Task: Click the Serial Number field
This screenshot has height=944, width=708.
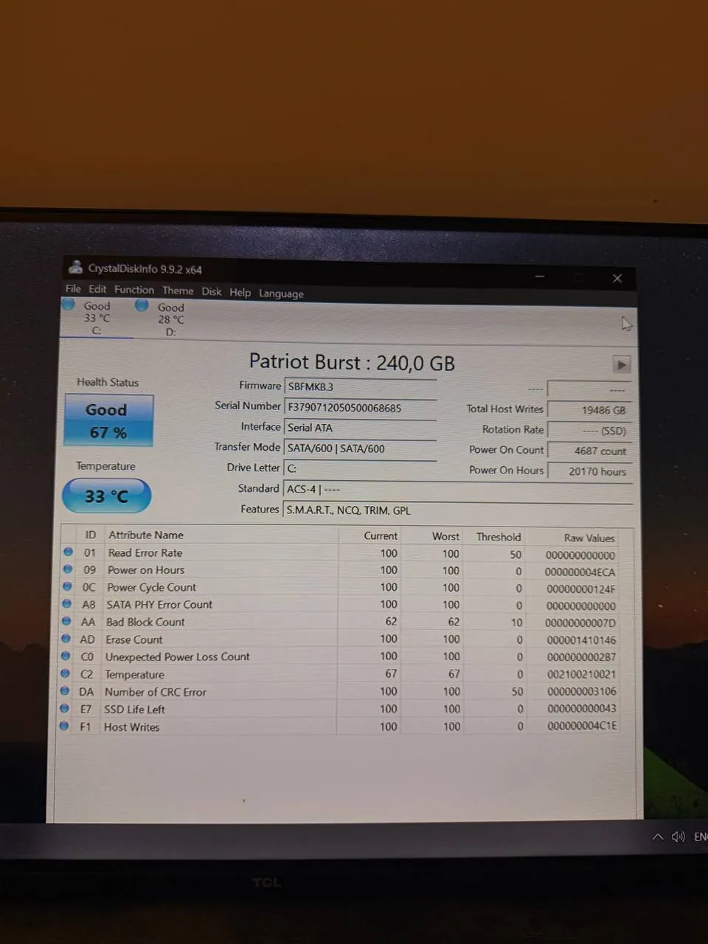Action: 361,408
